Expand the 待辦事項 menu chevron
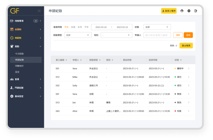This screenshot has width=213, height=140. (x=41, y=21)
